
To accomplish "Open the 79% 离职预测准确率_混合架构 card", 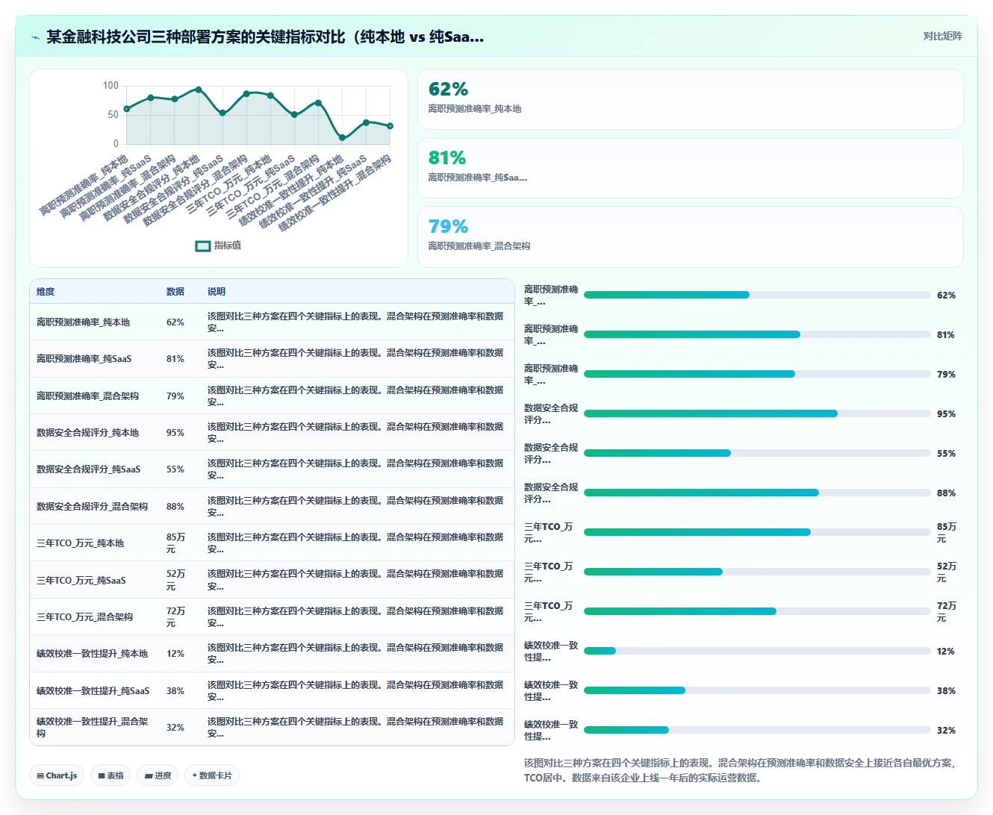I will coord(690,237).
